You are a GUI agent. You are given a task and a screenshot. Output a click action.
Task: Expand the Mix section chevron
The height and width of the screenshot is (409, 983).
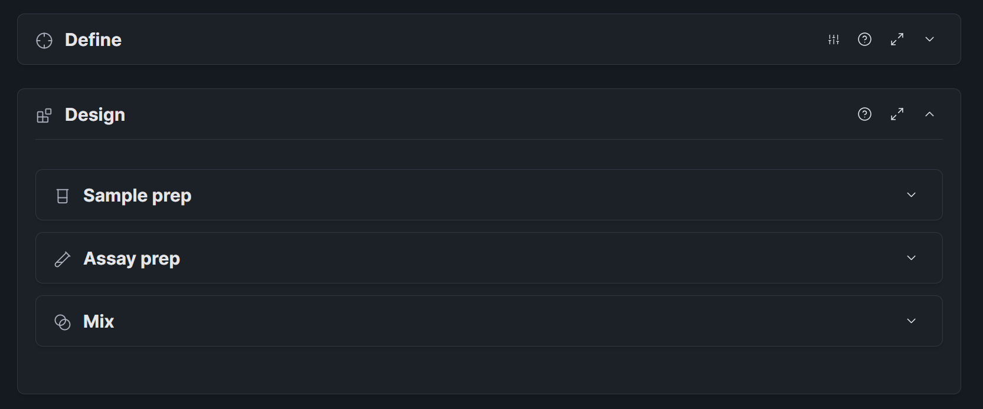coord(911,321)
